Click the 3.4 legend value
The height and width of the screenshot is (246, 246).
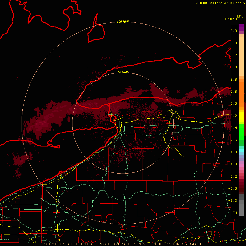pos(234,128)
